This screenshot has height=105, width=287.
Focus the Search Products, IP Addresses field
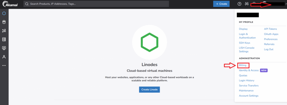[x=96, y=4]
